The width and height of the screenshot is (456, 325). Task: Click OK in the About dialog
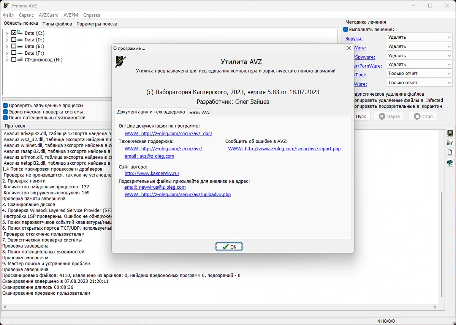tap(229, 247)
